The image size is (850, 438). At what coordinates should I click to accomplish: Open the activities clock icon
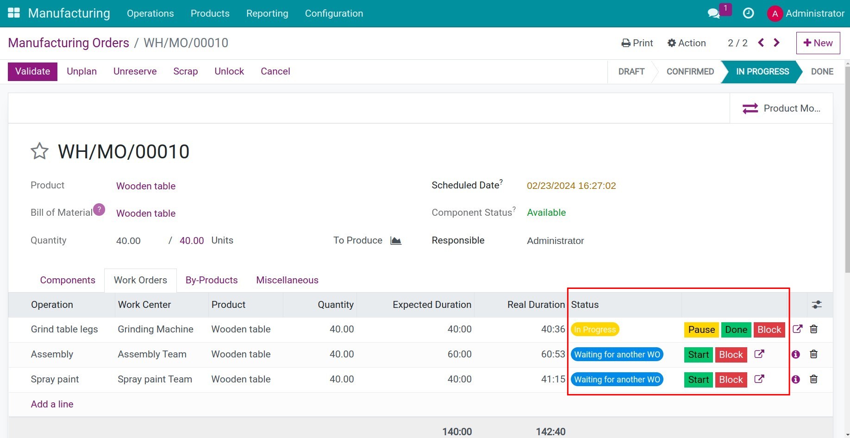tap(748, 13)
